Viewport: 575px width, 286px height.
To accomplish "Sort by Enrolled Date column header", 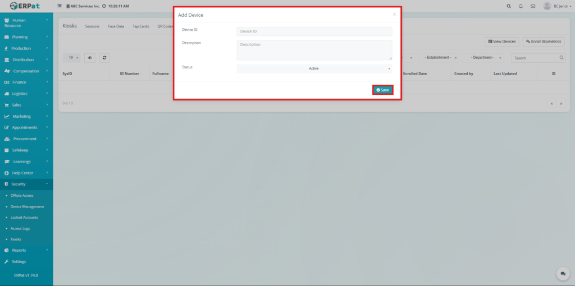I will (415, 73).
